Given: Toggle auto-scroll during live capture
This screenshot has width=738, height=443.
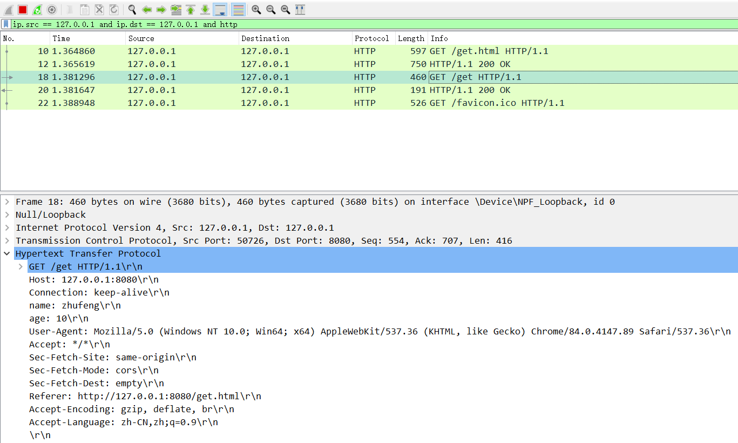Looking at the screenshot, I should coord(220,9).
